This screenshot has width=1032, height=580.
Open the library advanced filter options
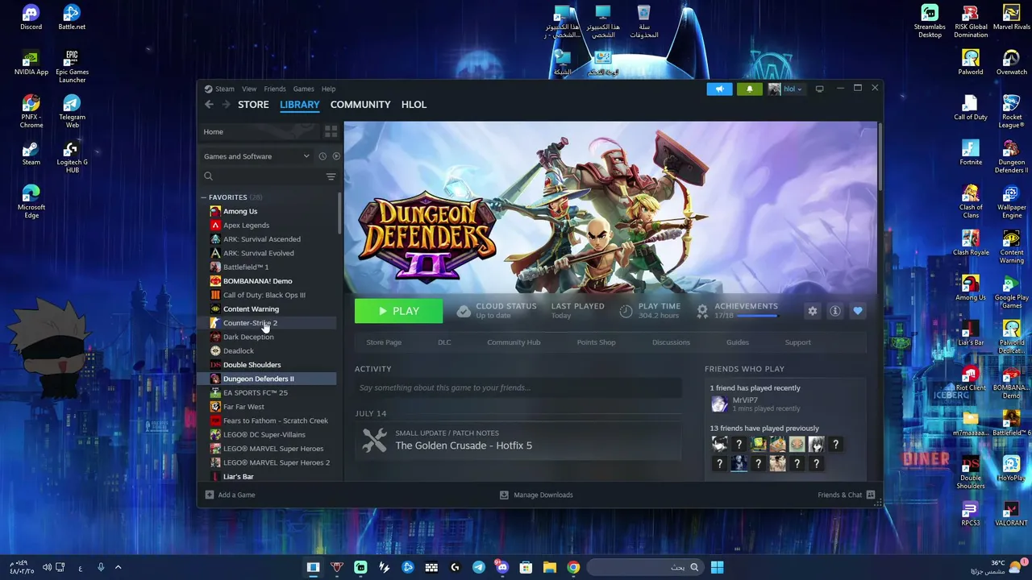click(331, 176)
